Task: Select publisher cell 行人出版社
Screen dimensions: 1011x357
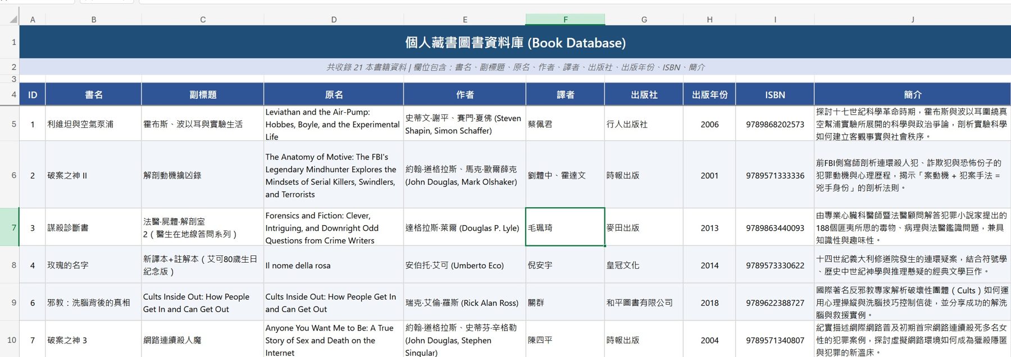Action: [x=644, y=124]
